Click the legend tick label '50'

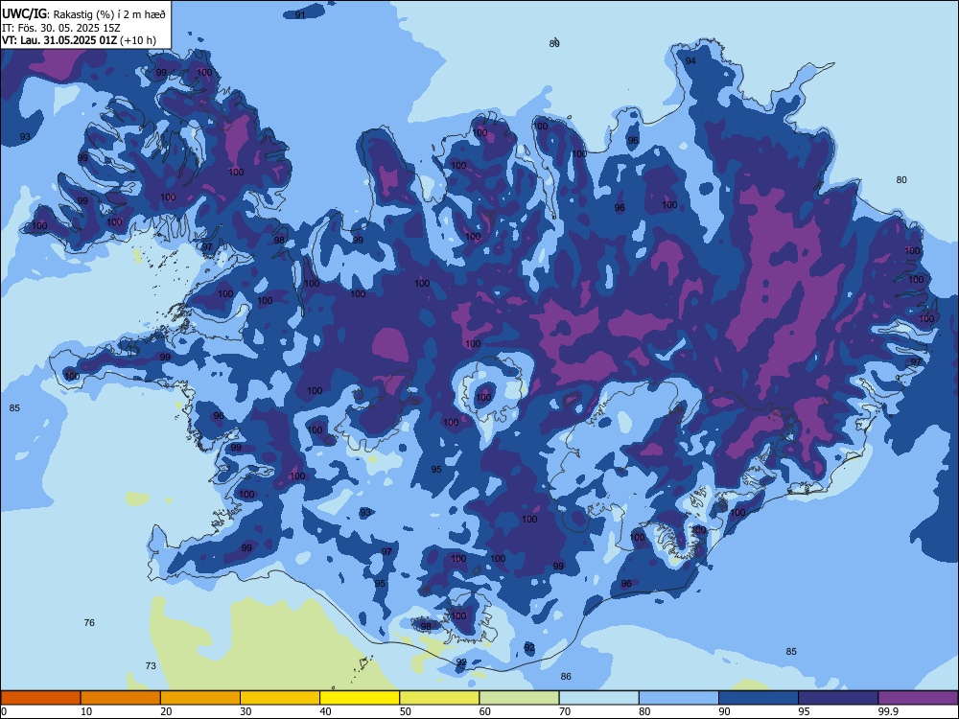point(406,711)
